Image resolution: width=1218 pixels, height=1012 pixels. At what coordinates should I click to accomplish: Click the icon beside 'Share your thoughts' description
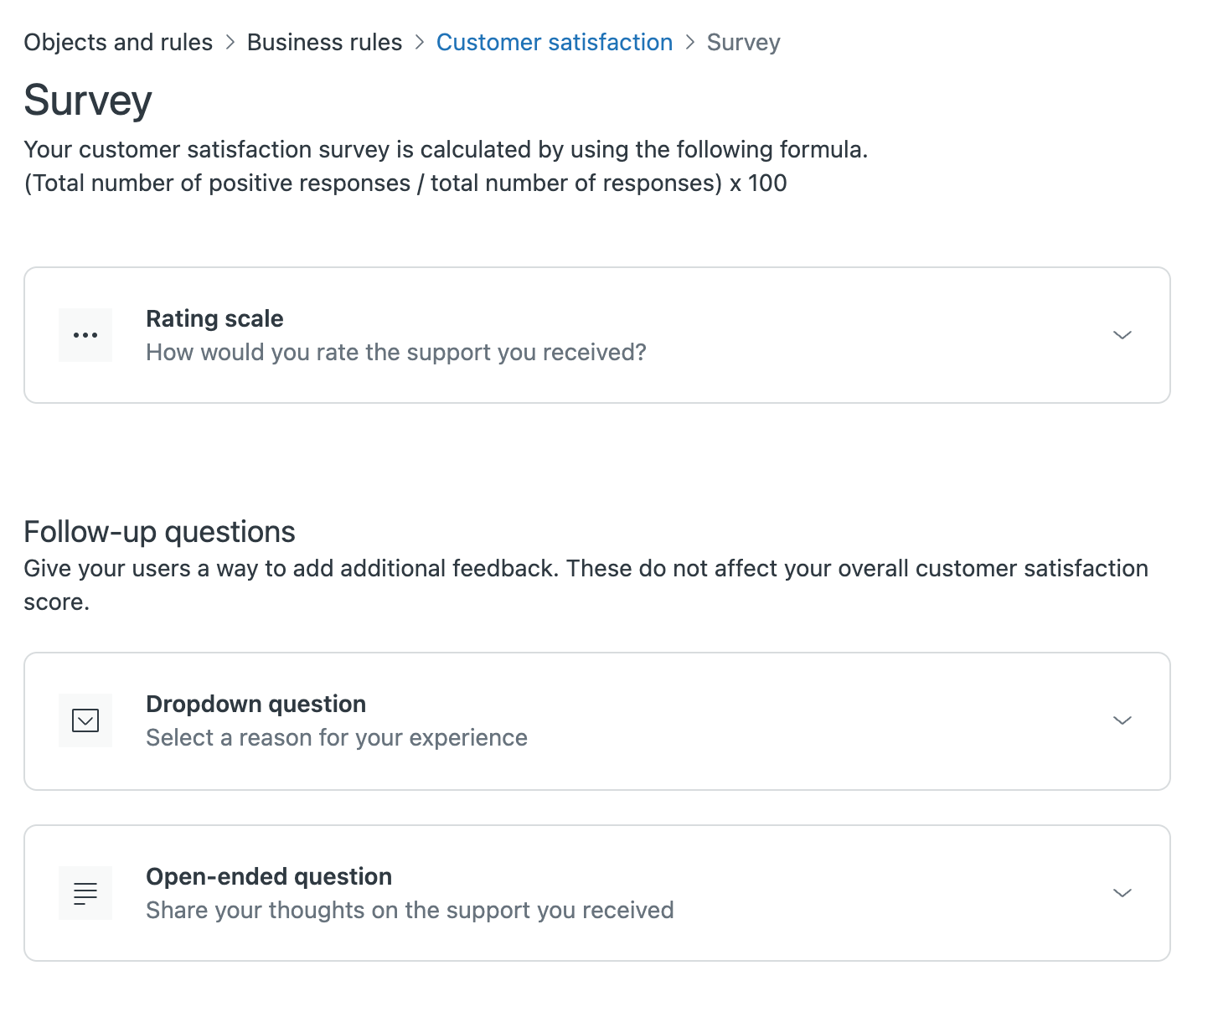click(x=85, y=893)
